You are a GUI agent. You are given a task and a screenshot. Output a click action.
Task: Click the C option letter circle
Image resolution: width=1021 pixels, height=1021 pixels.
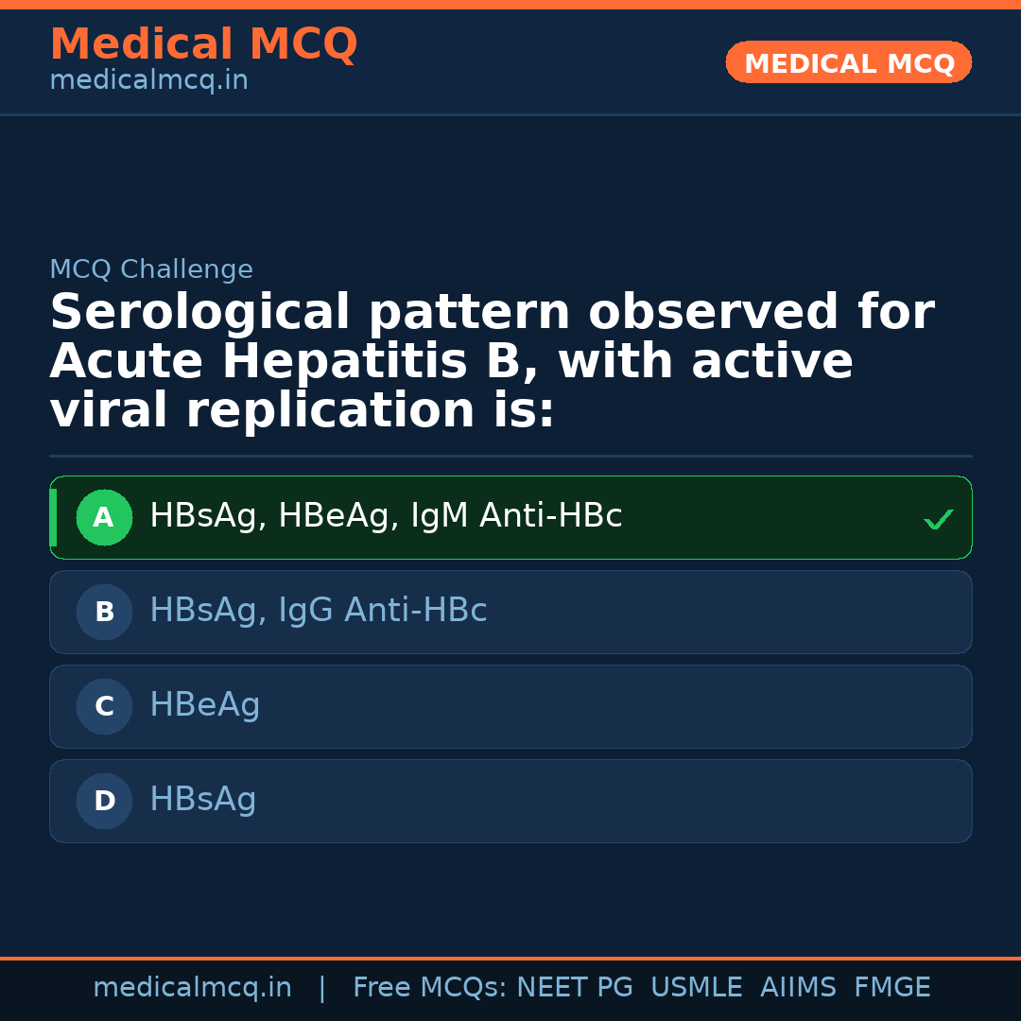(x=104, y=707)
